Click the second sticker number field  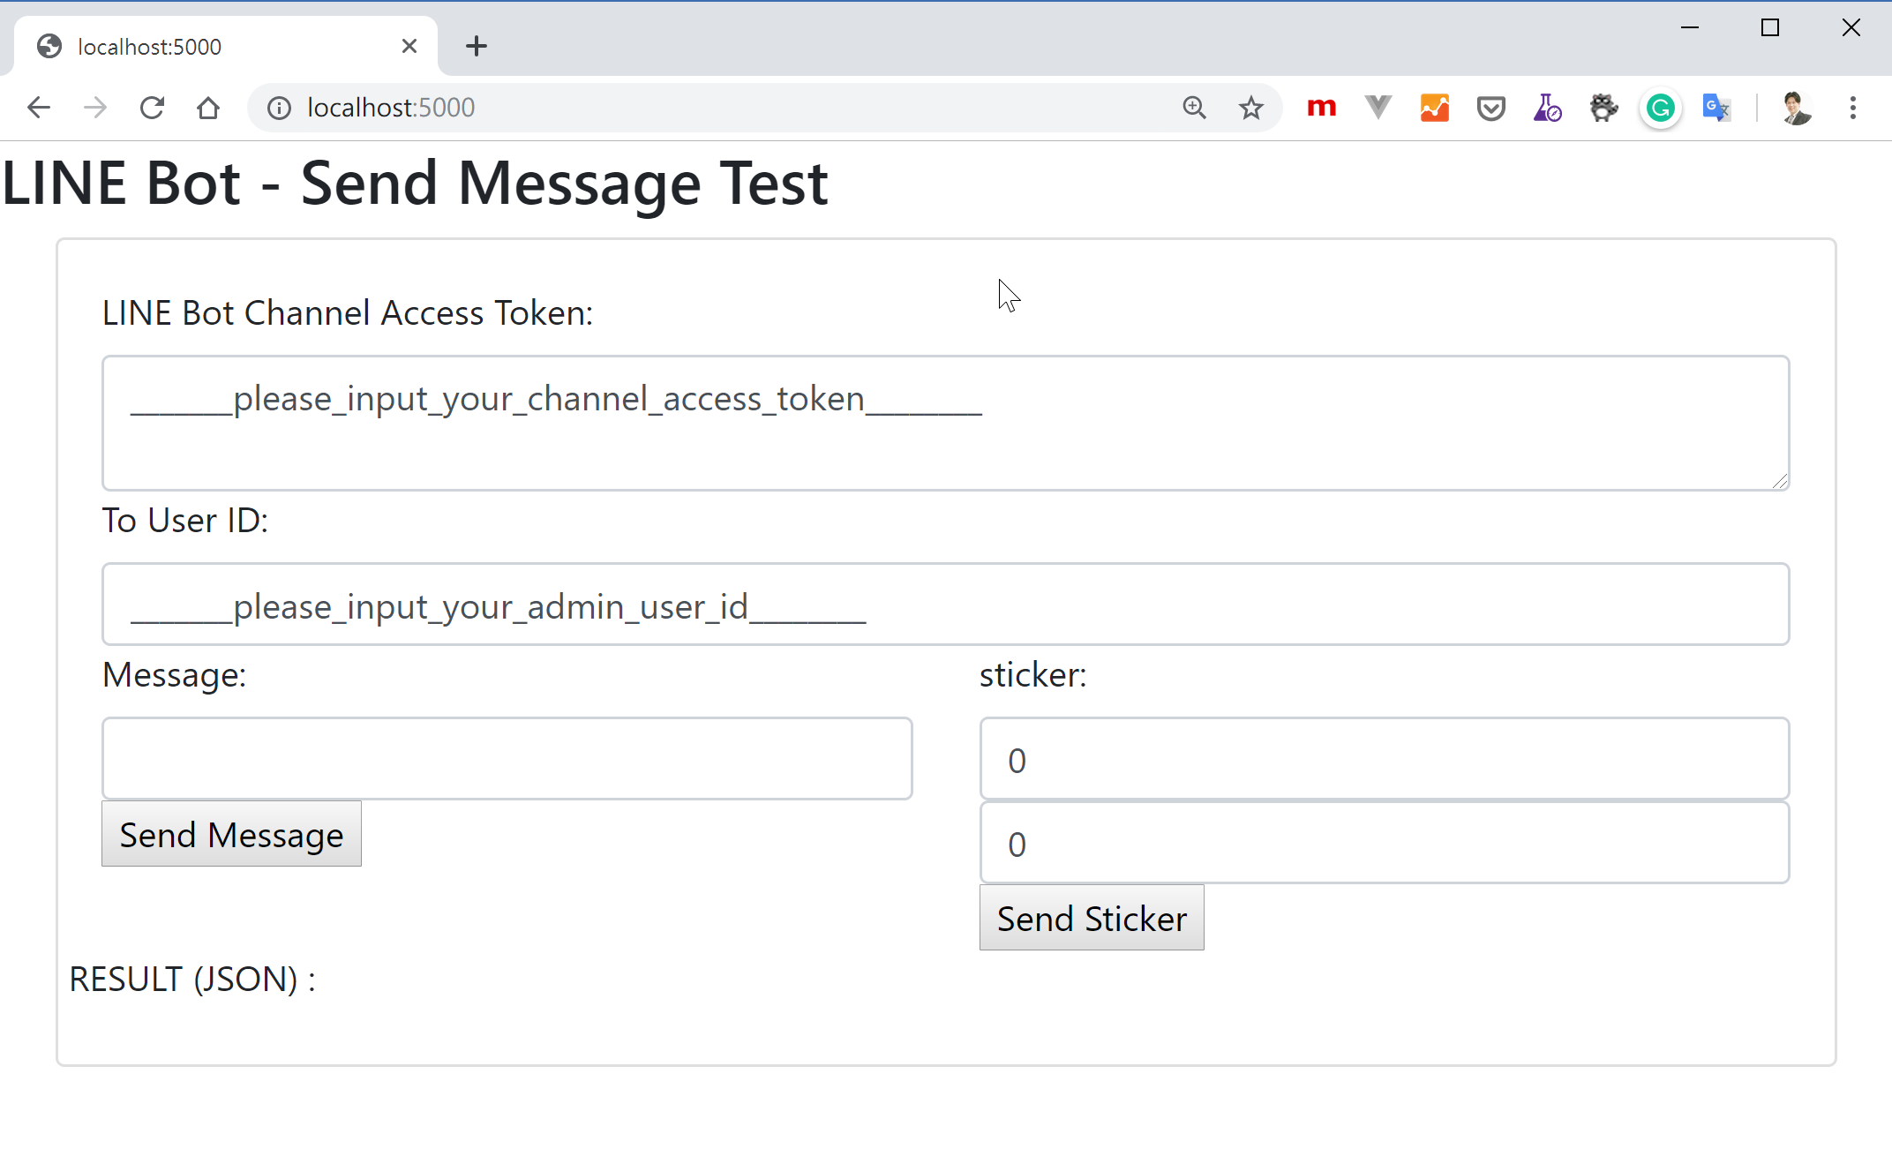1385,843
